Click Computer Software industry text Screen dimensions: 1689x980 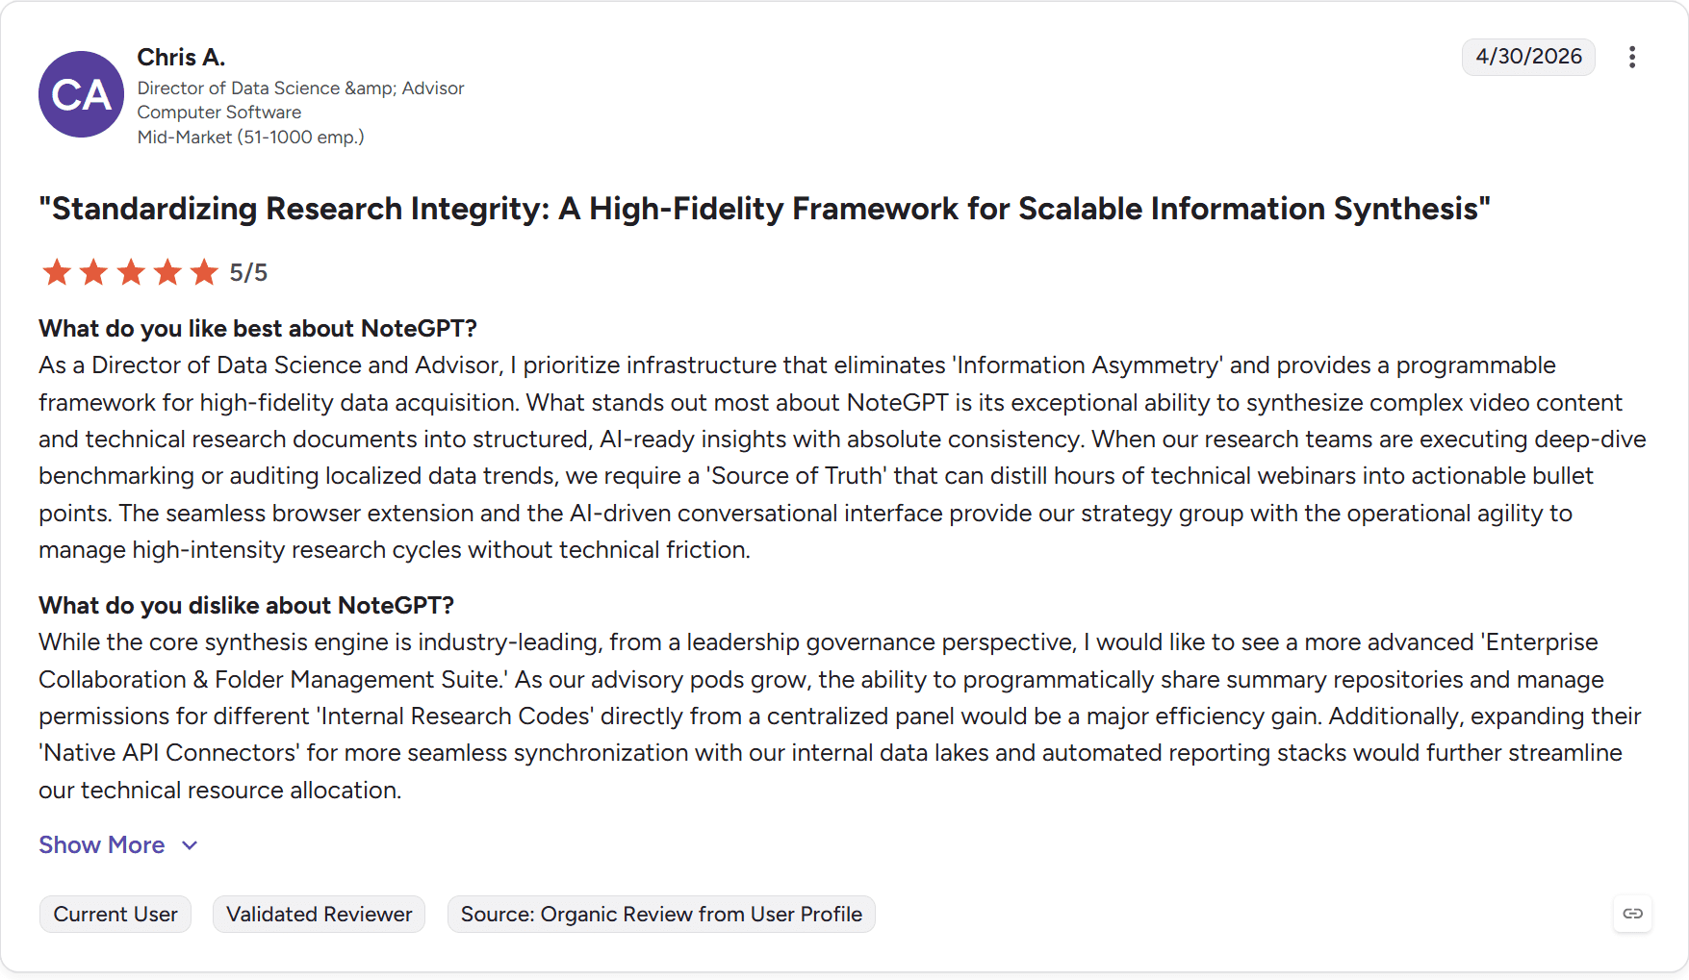tap(218, 113)
